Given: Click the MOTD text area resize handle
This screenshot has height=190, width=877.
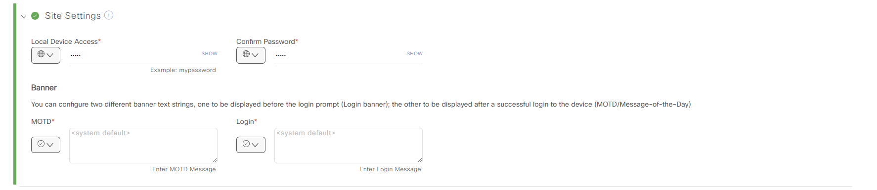Looking at the screenshot, I should click(215, 160).
